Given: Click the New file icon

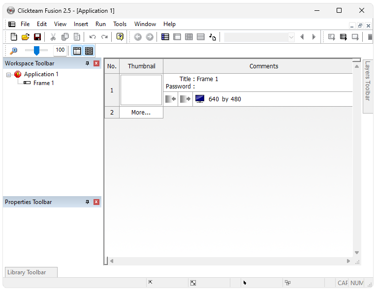Looking at the screenshot, I should (14, 37).
